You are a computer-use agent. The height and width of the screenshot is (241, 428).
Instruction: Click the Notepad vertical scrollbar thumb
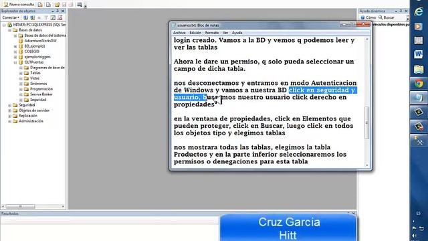(367, 123)
